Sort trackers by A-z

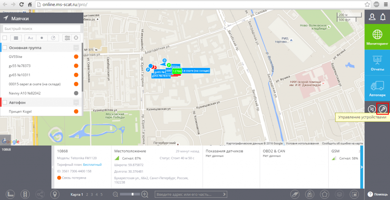pos(30,38)
